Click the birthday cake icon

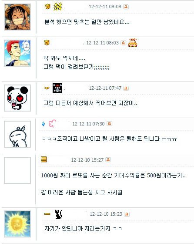133,43
